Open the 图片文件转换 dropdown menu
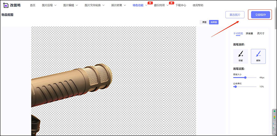277x136 pixels. [95, 5]
